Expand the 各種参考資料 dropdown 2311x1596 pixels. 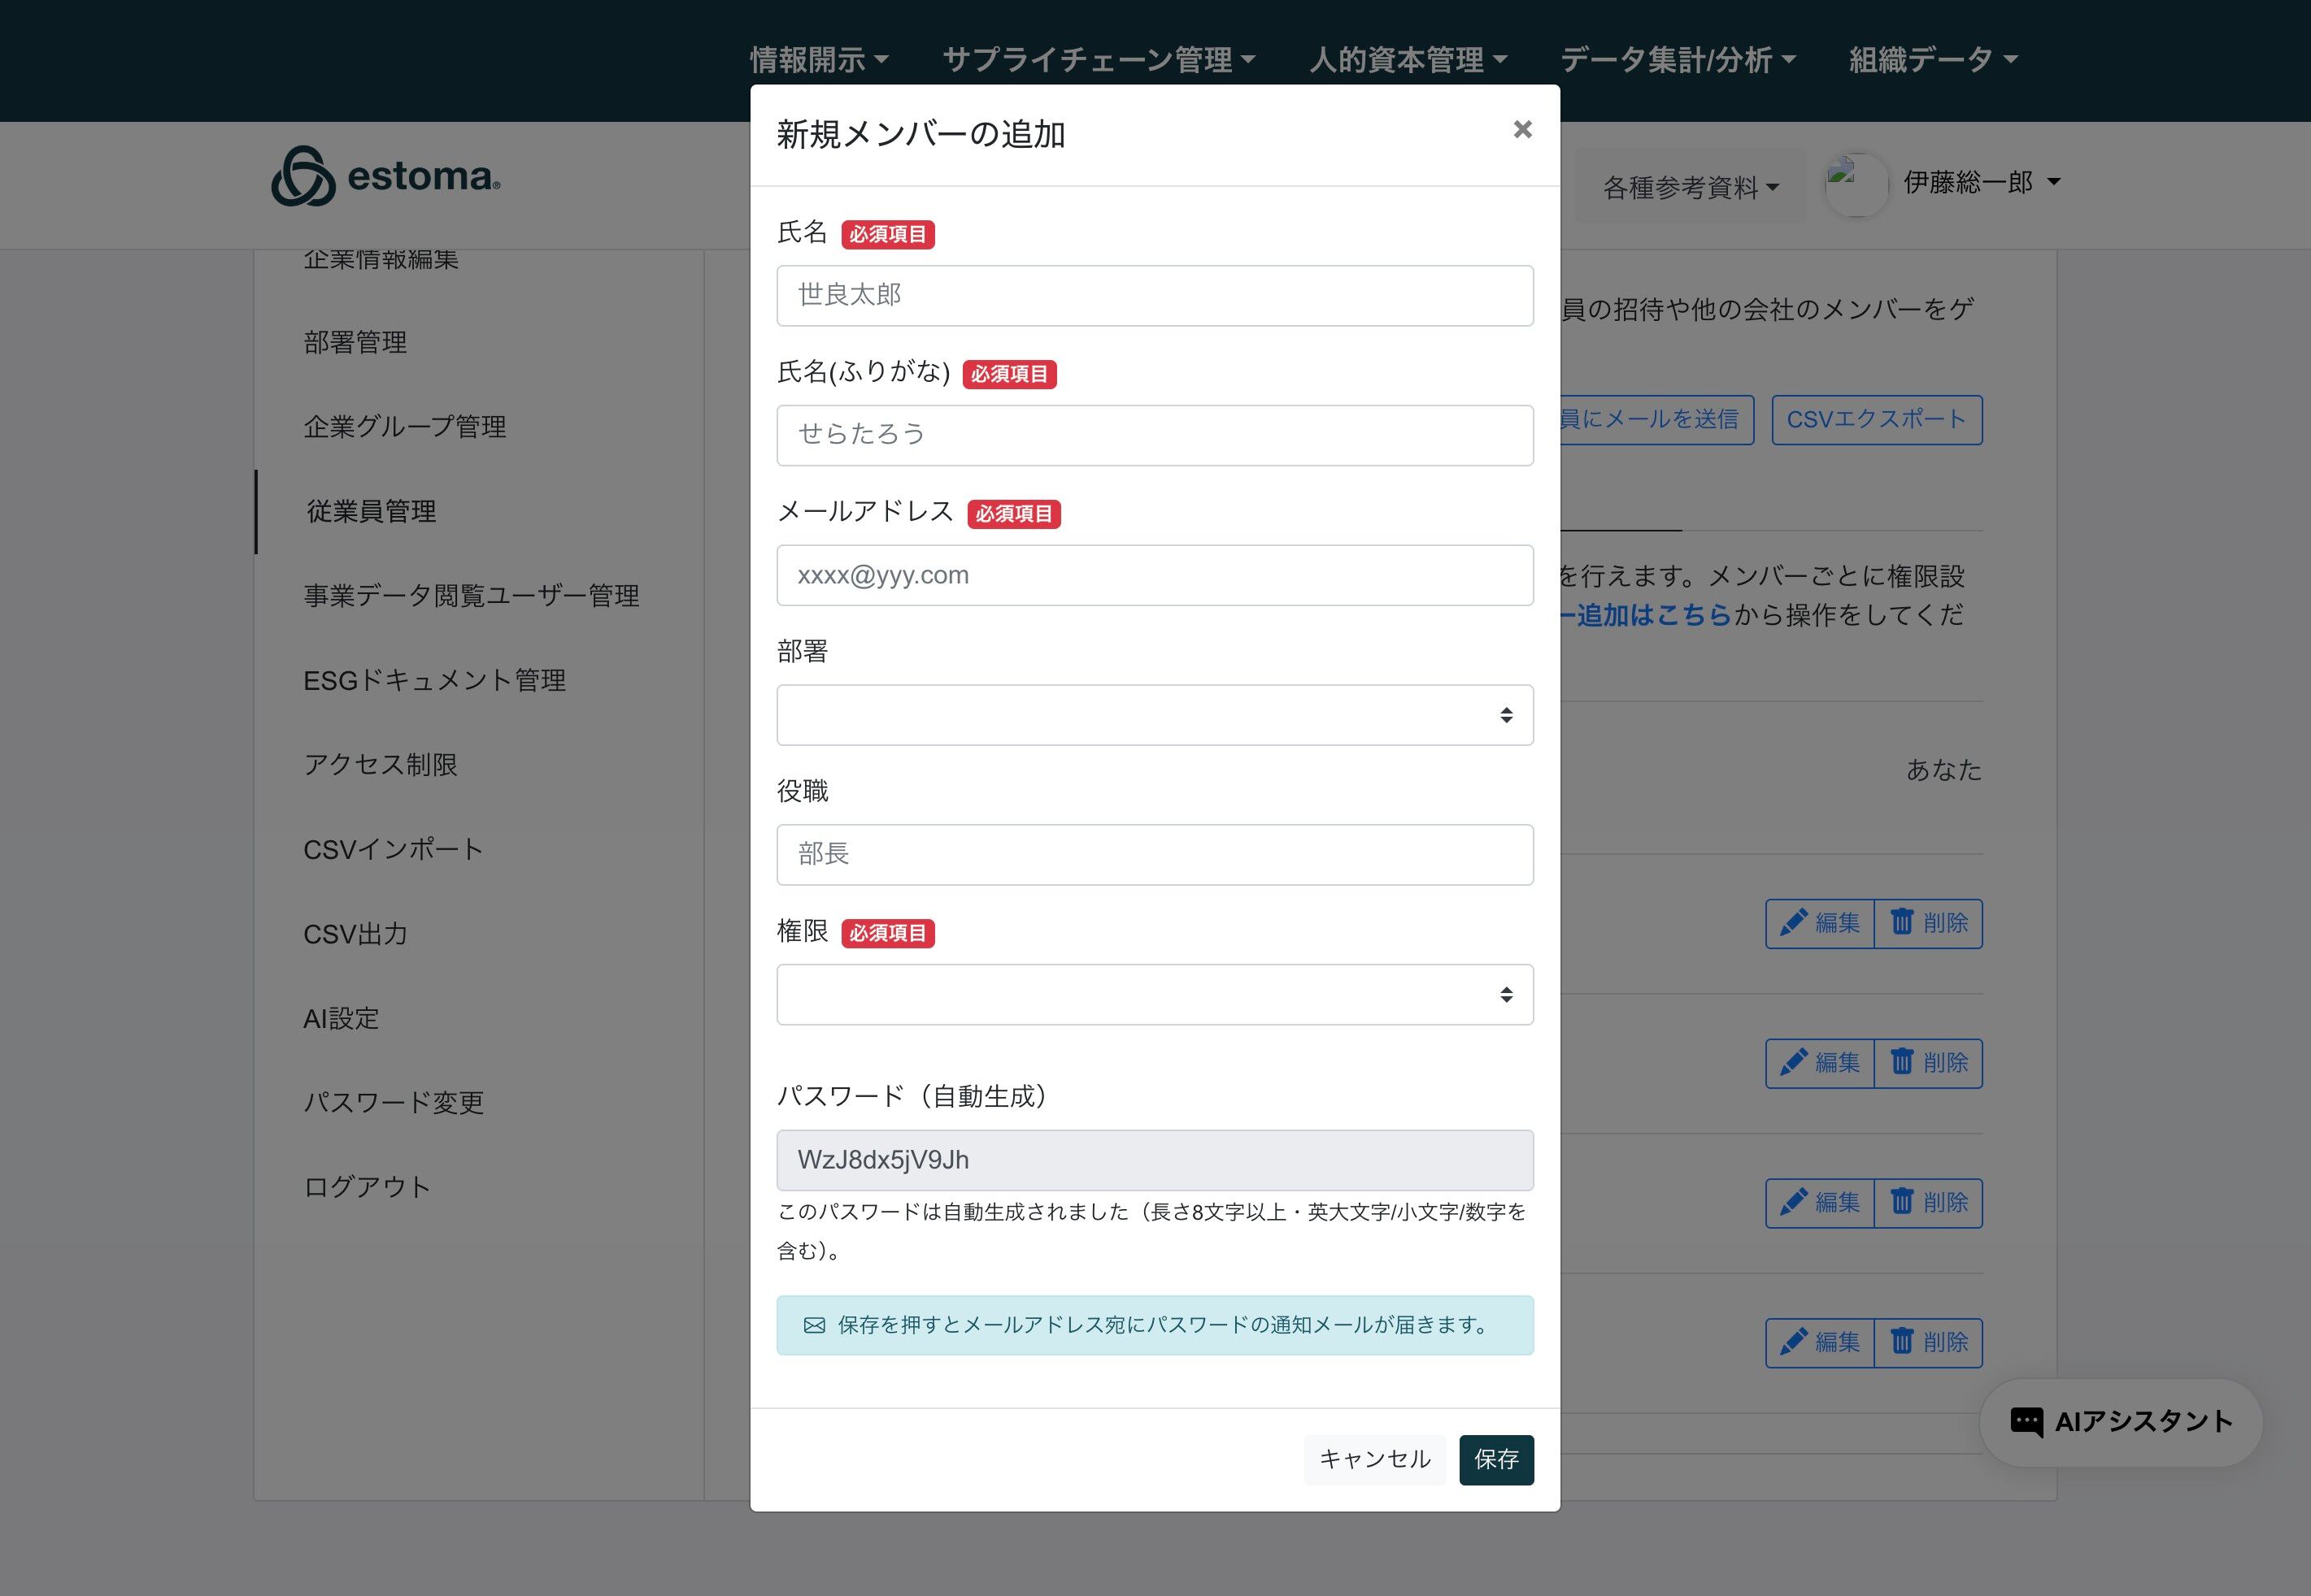click(x=1690, y=187)
